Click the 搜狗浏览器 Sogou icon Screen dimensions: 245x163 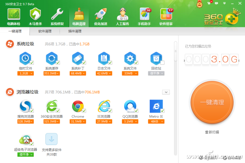pos(25,106)
